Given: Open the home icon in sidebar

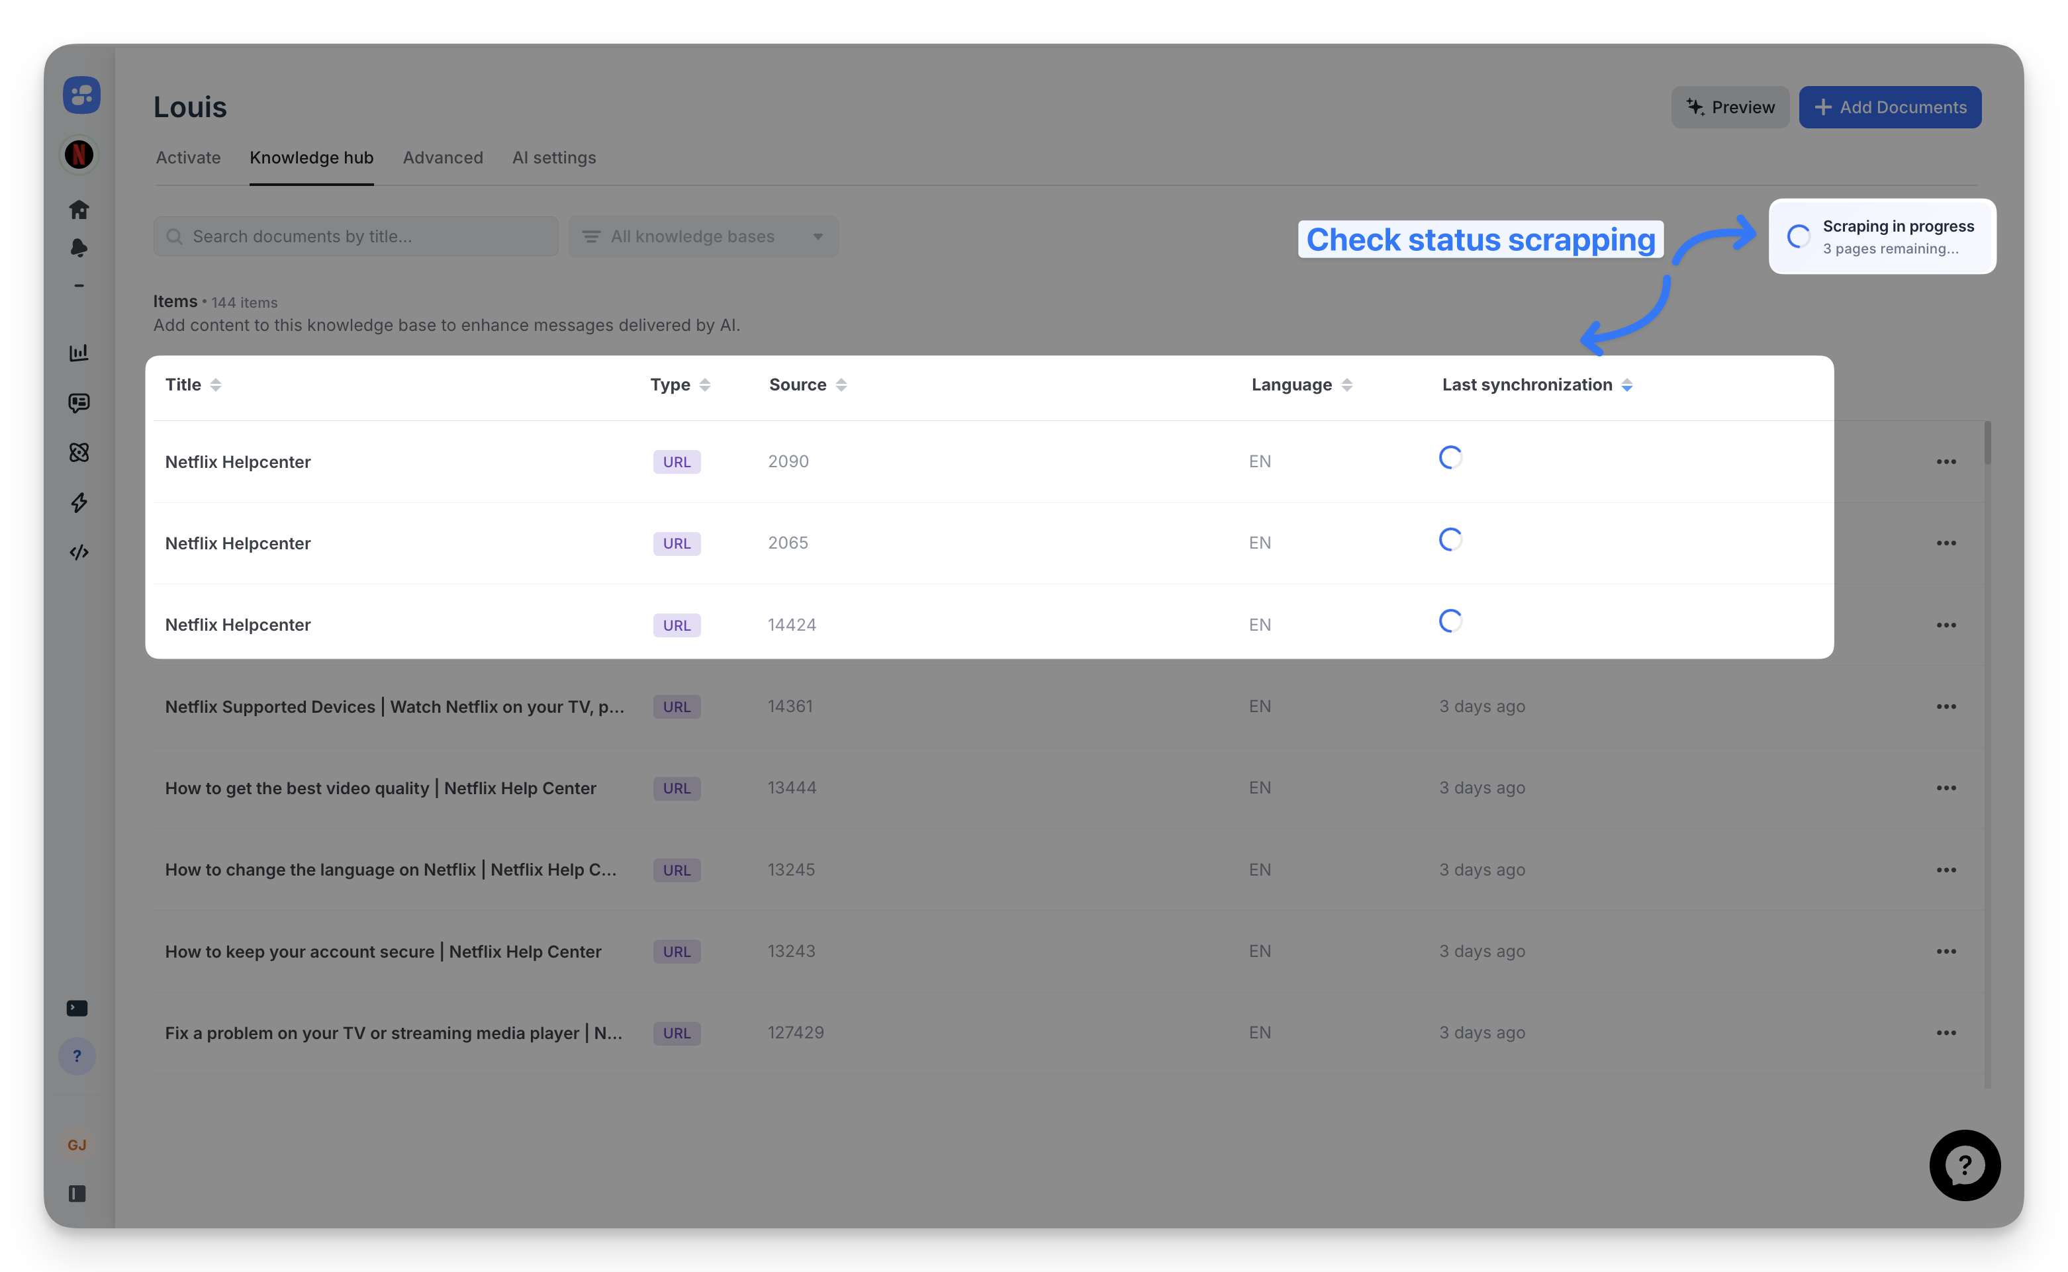Looking at the screenshot, I should 79,210.
